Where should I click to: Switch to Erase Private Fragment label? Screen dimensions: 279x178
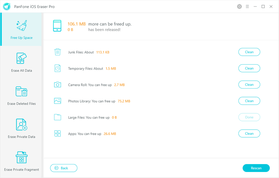pyautogui.click(x=22, y=170)
